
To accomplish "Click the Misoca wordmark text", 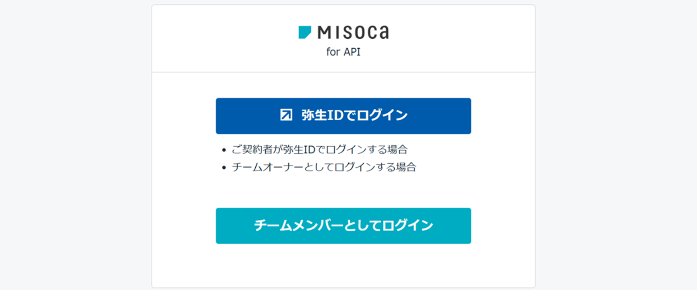I will pyautogui.click(x=353, y=32).
